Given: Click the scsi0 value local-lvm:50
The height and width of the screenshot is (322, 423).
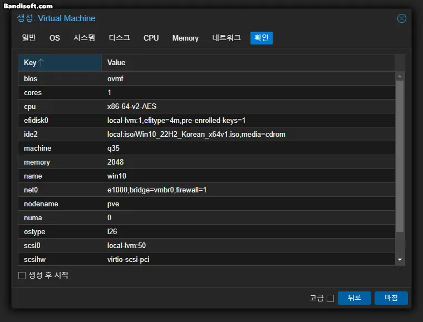Looking at the screenshot, I should [126, 245].
